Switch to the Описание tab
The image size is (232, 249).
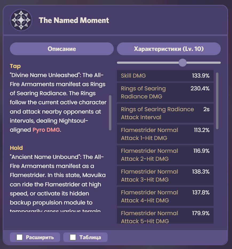(62, 49)
